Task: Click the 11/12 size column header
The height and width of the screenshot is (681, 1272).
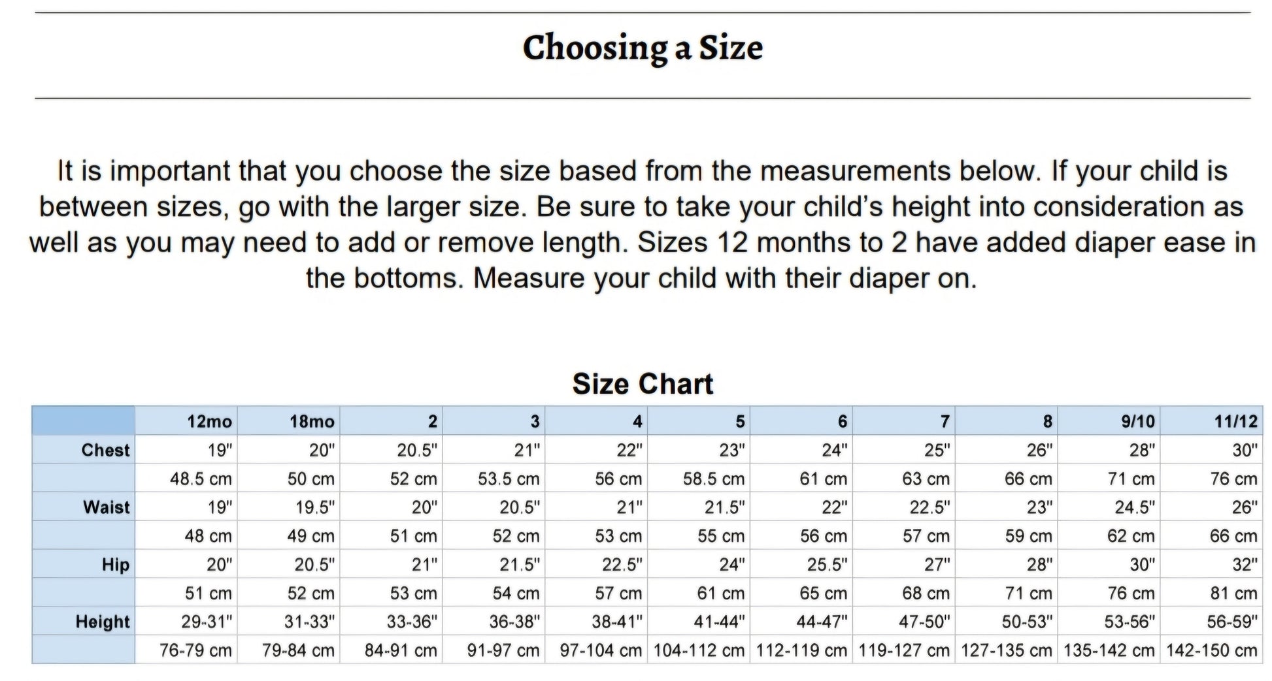Action: point(1235,422)
